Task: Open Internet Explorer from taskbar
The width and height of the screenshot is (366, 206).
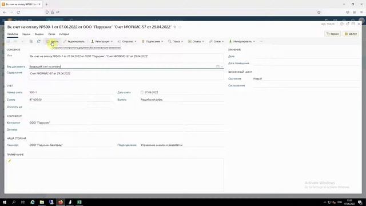Action: 33,202
